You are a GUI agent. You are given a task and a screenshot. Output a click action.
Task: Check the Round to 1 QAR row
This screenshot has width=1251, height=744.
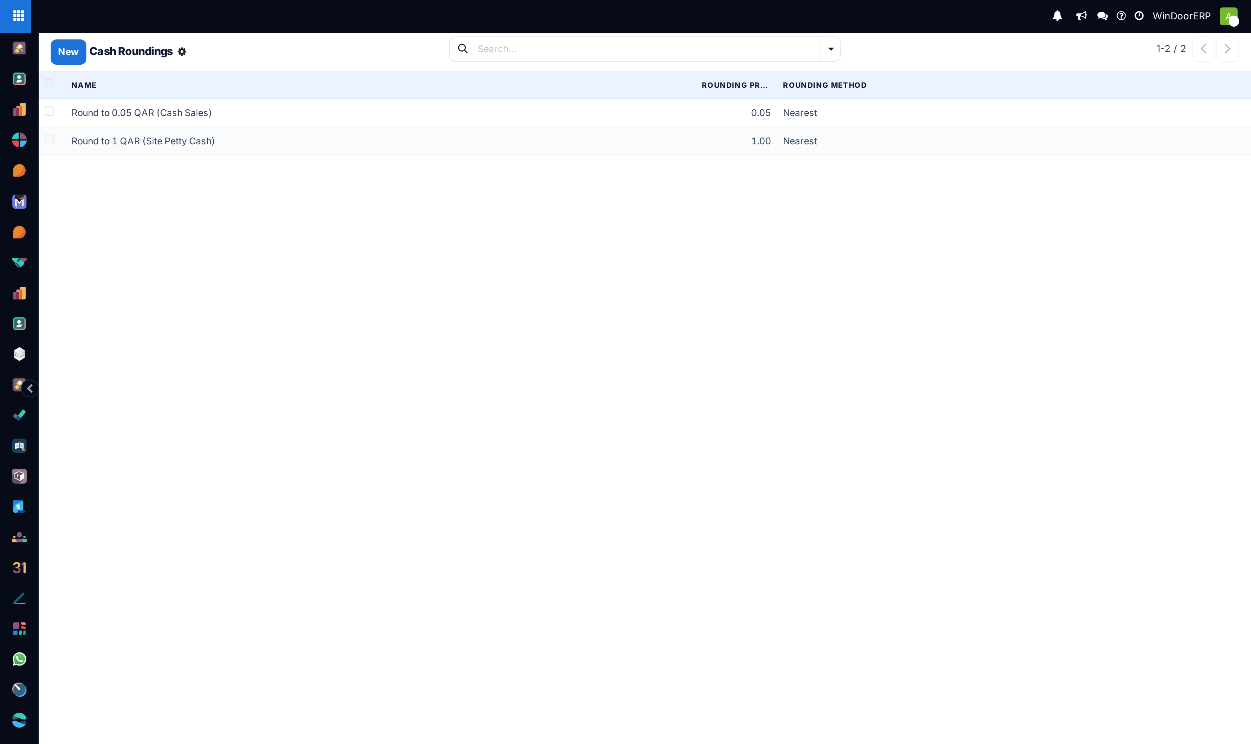pos(49,139)
